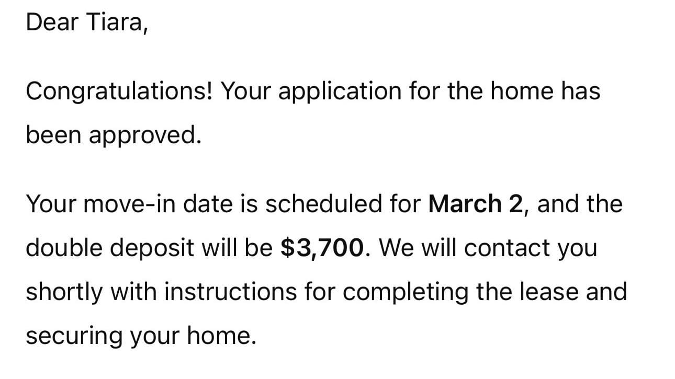Click the word "been" before approved
This screenshot has width=675, height=379.
click(x=52, y=136)
